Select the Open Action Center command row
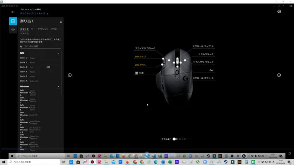Screen dimensions: 294x165 click(39, 92)
